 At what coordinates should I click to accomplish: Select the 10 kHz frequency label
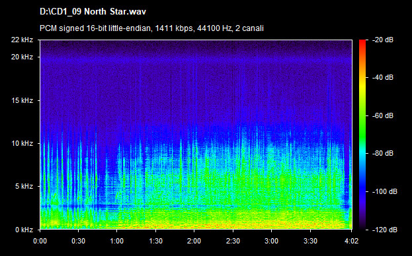(x=22, y=144)
